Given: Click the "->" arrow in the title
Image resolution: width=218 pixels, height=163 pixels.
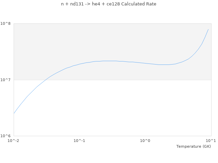Looking at the screenshot, I should coord(88,4).
